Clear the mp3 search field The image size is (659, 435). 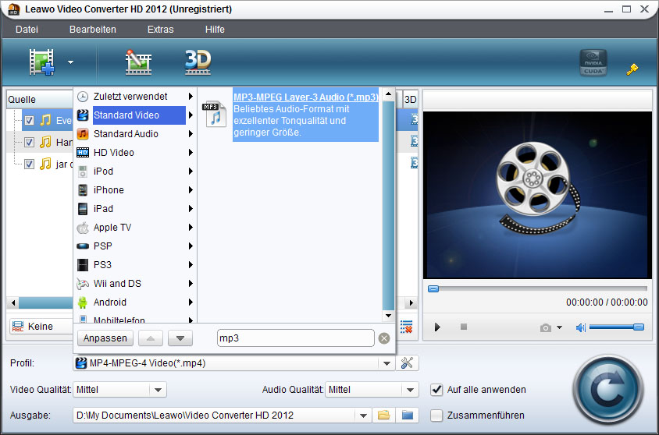click(x=384, y=338)
